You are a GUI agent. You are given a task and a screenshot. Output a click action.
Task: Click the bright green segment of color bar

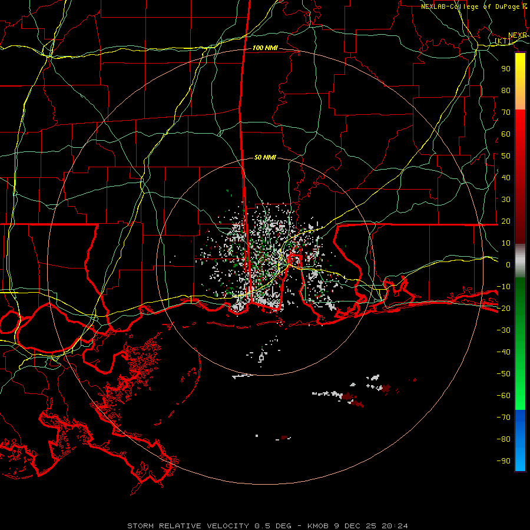coord(520,389)
